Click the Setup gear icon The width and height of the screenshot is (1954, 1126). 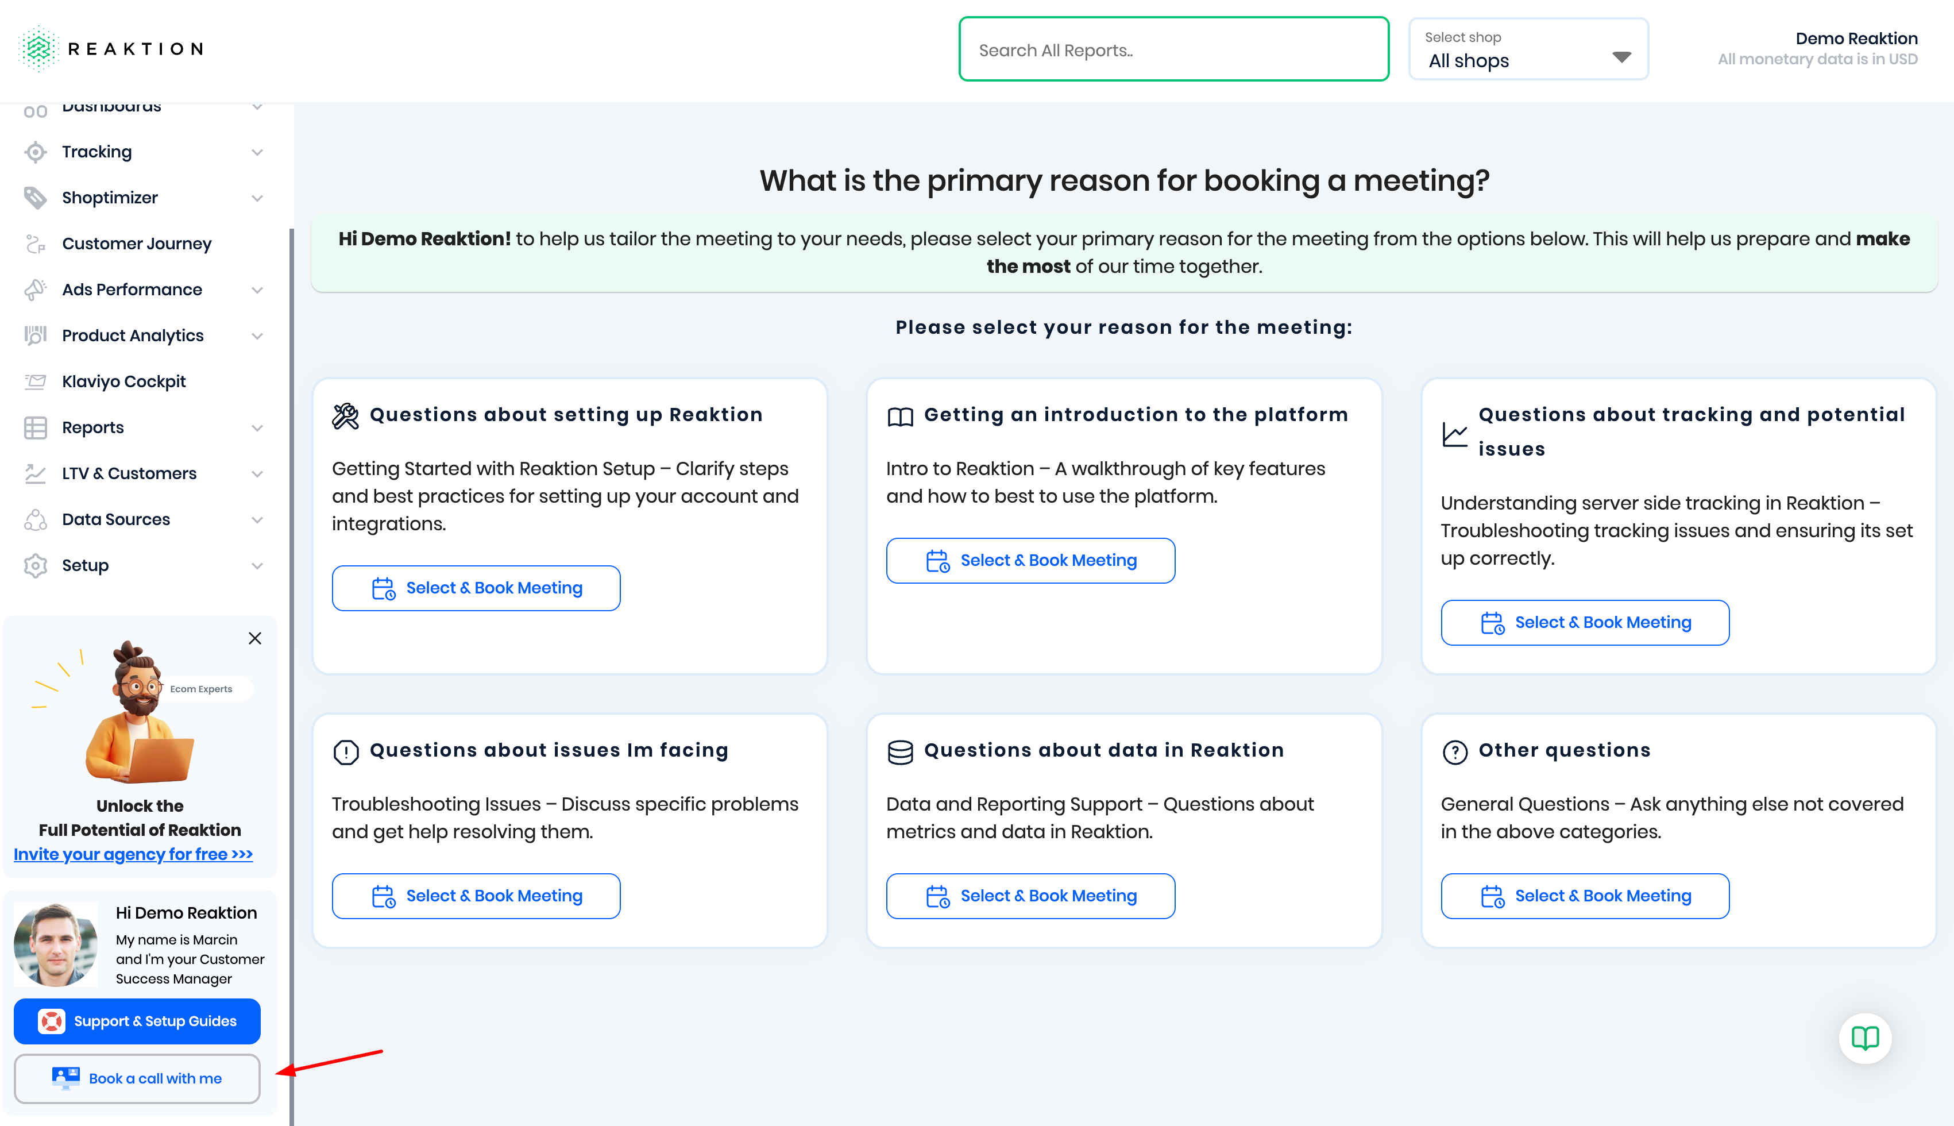pyautogui.click(x=36, y=565)
